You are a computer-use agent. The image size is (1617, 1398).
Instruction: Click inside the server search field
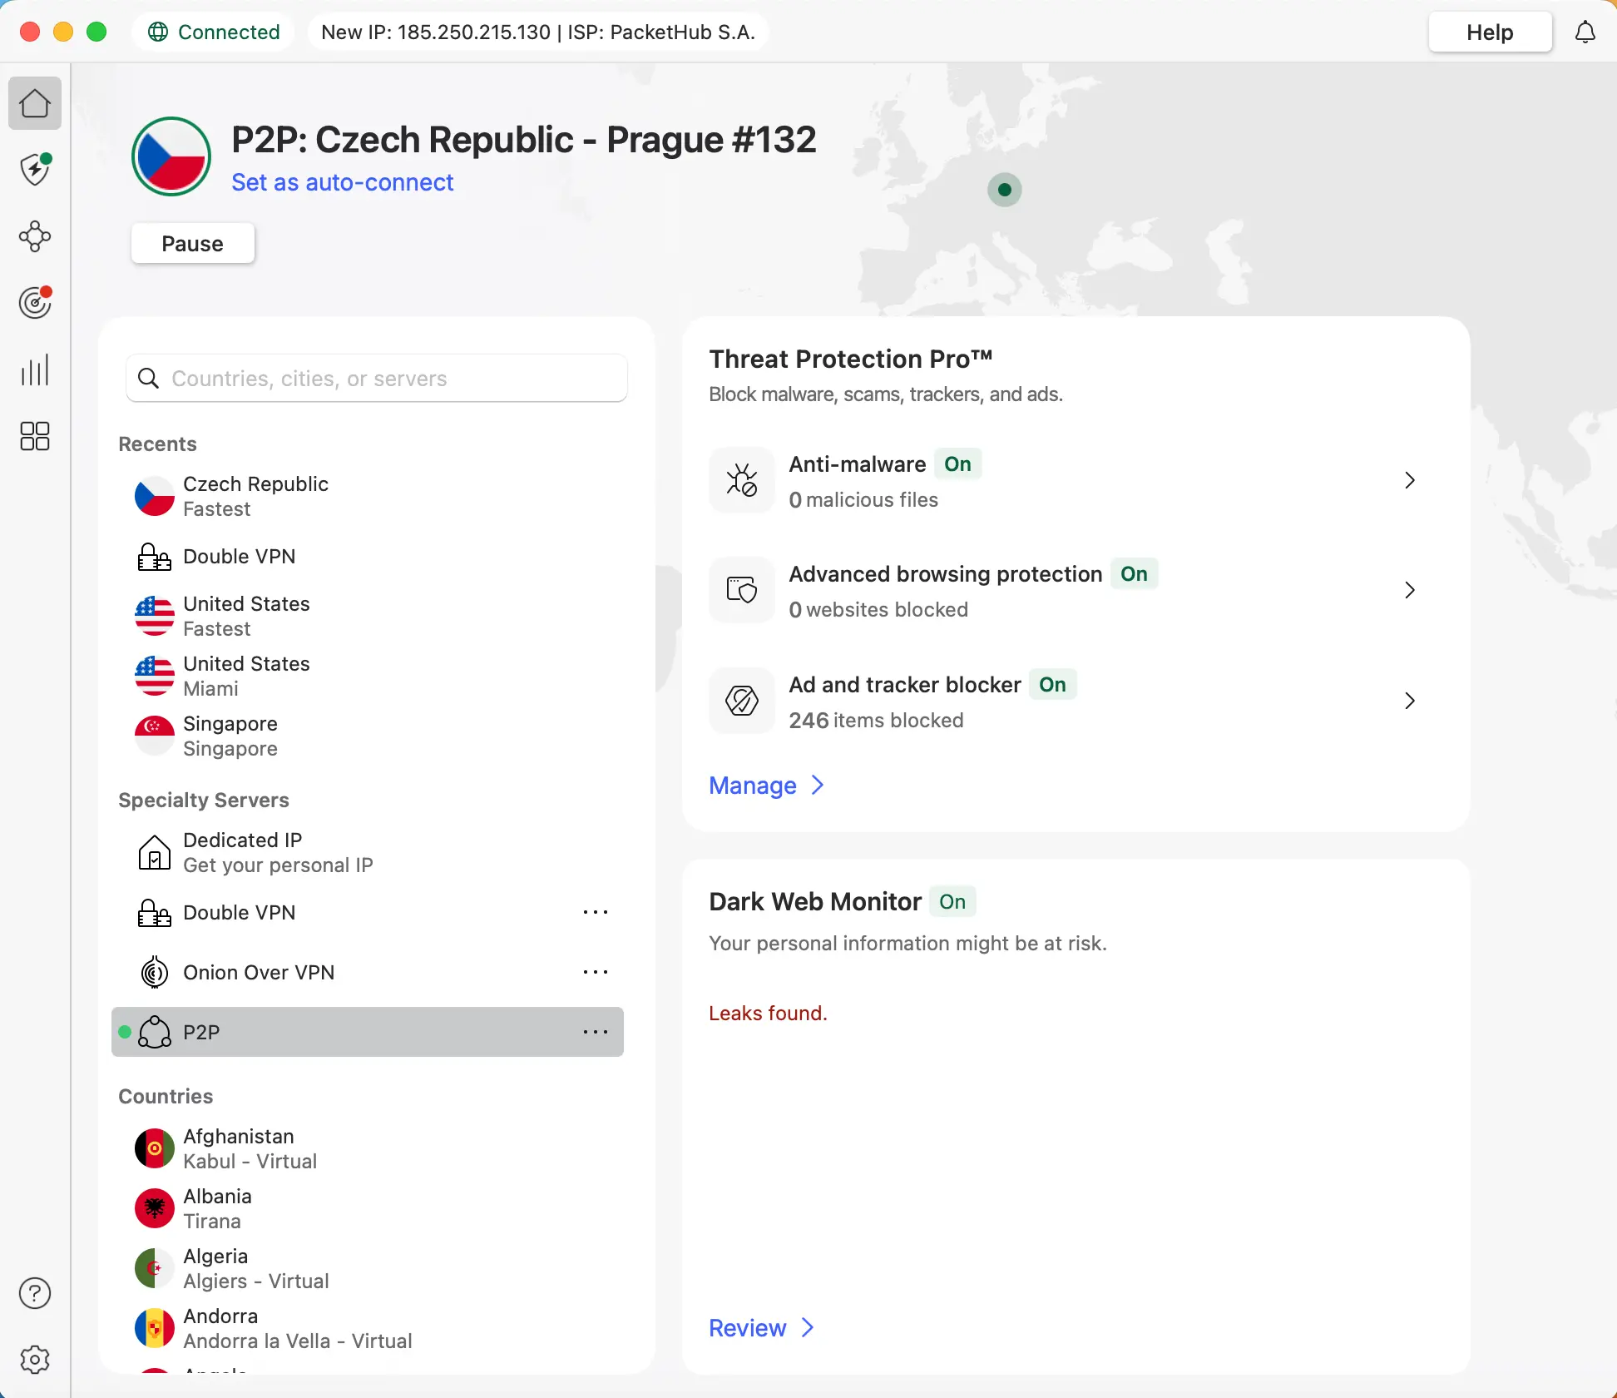(376, 379)
